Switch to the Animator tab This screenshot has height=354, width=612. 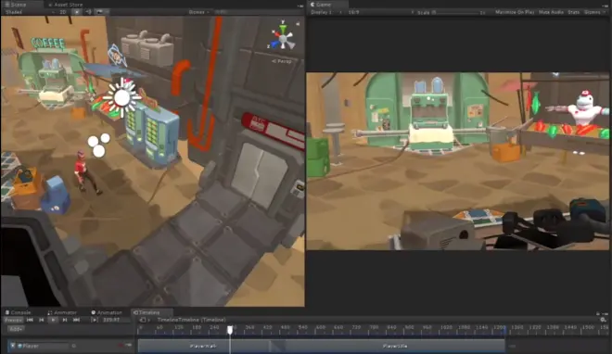pyautogui.click(x=62, y=312)
